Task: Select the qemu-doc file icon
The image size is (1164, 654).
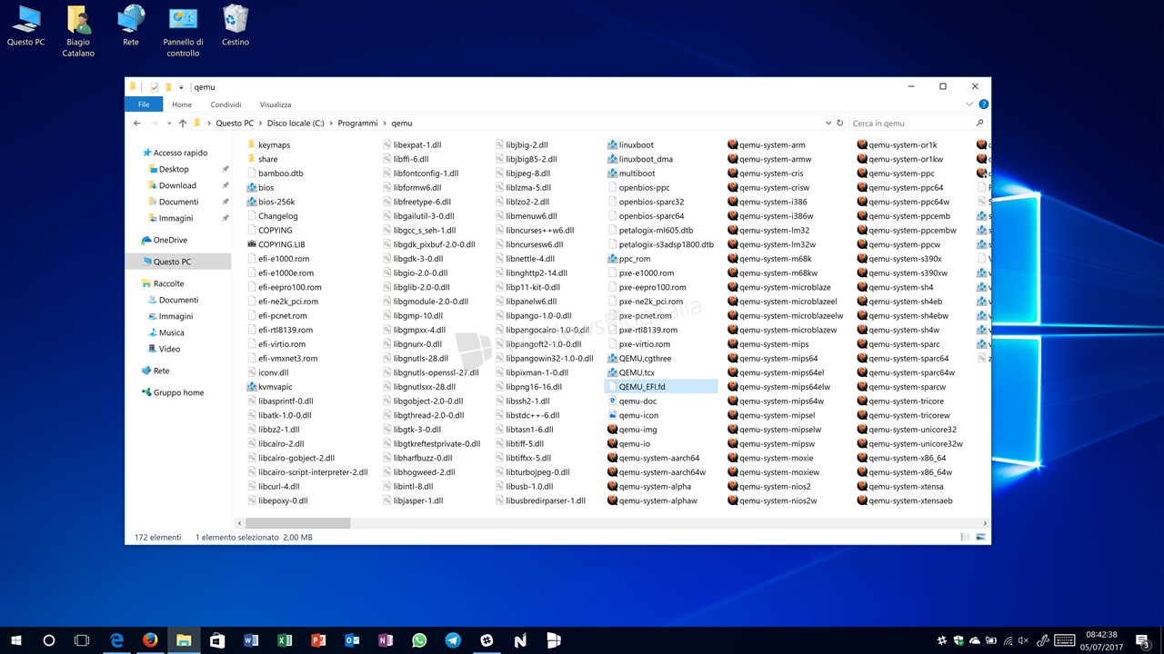Action: point(612,401)
